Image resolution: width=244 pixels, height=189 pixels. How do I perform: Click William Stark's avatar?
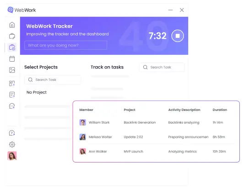pos(82,122)
